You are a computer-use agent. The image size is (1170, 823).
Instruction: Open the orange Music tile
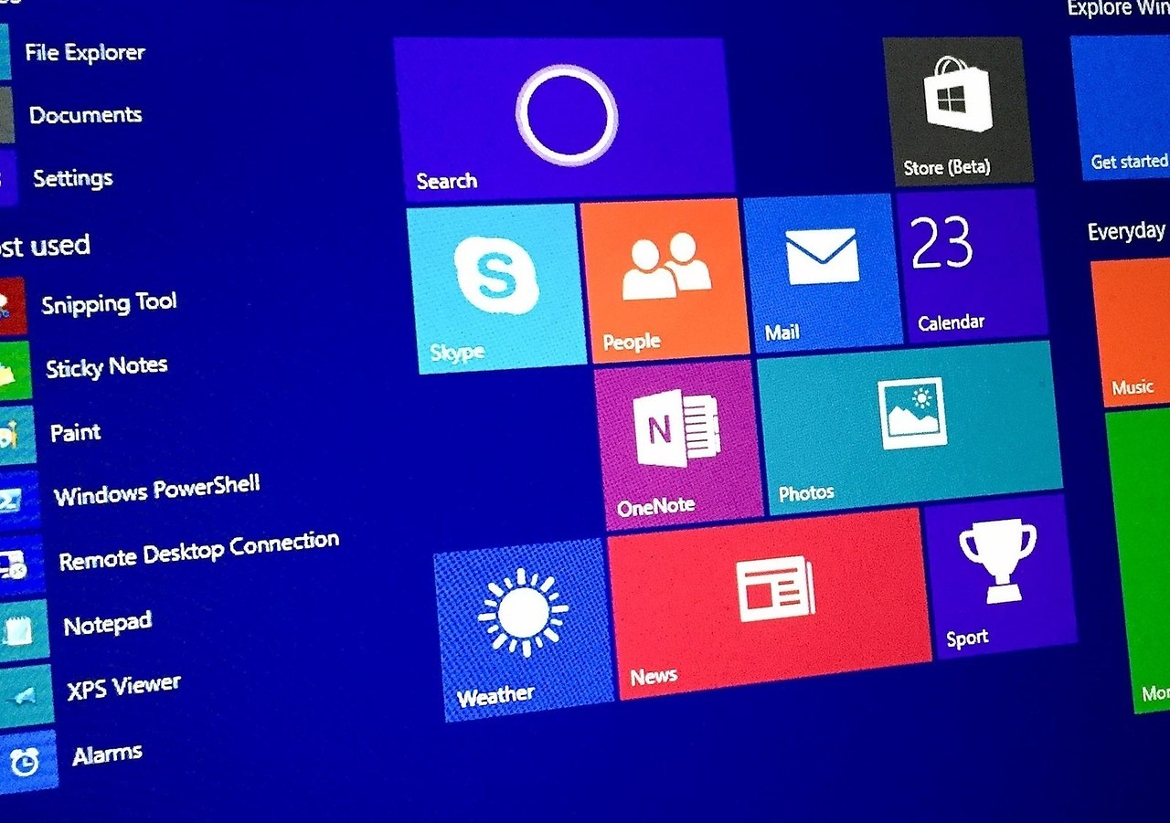[x=1132, y=333]
